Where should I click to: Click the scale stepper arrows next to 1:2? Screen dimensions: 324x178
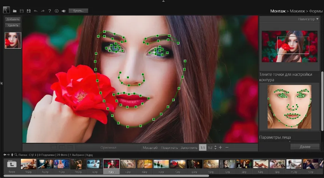216,148
